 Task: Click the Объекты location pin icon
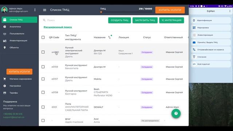(5, 48)
